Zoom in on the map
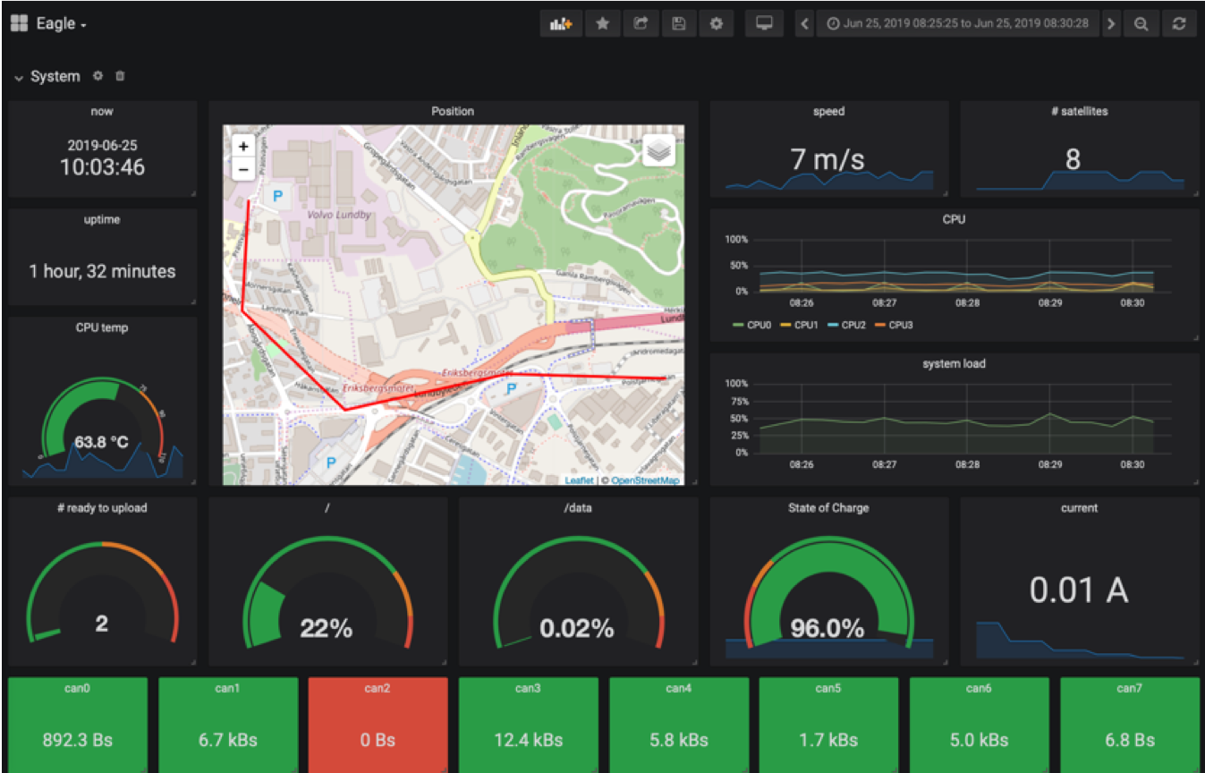Screen dimensions: 1205x773 coord(243,146)
